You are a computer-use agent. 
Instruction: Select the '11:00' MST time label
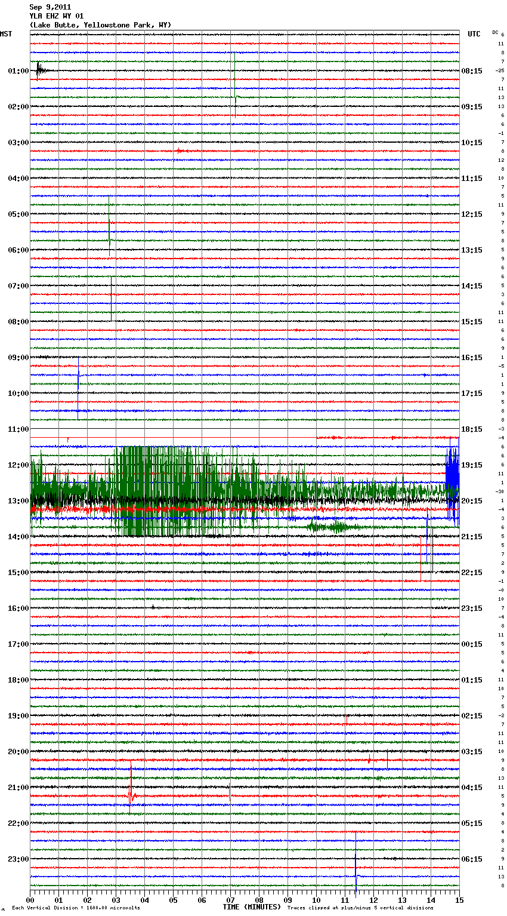[18, 429]
